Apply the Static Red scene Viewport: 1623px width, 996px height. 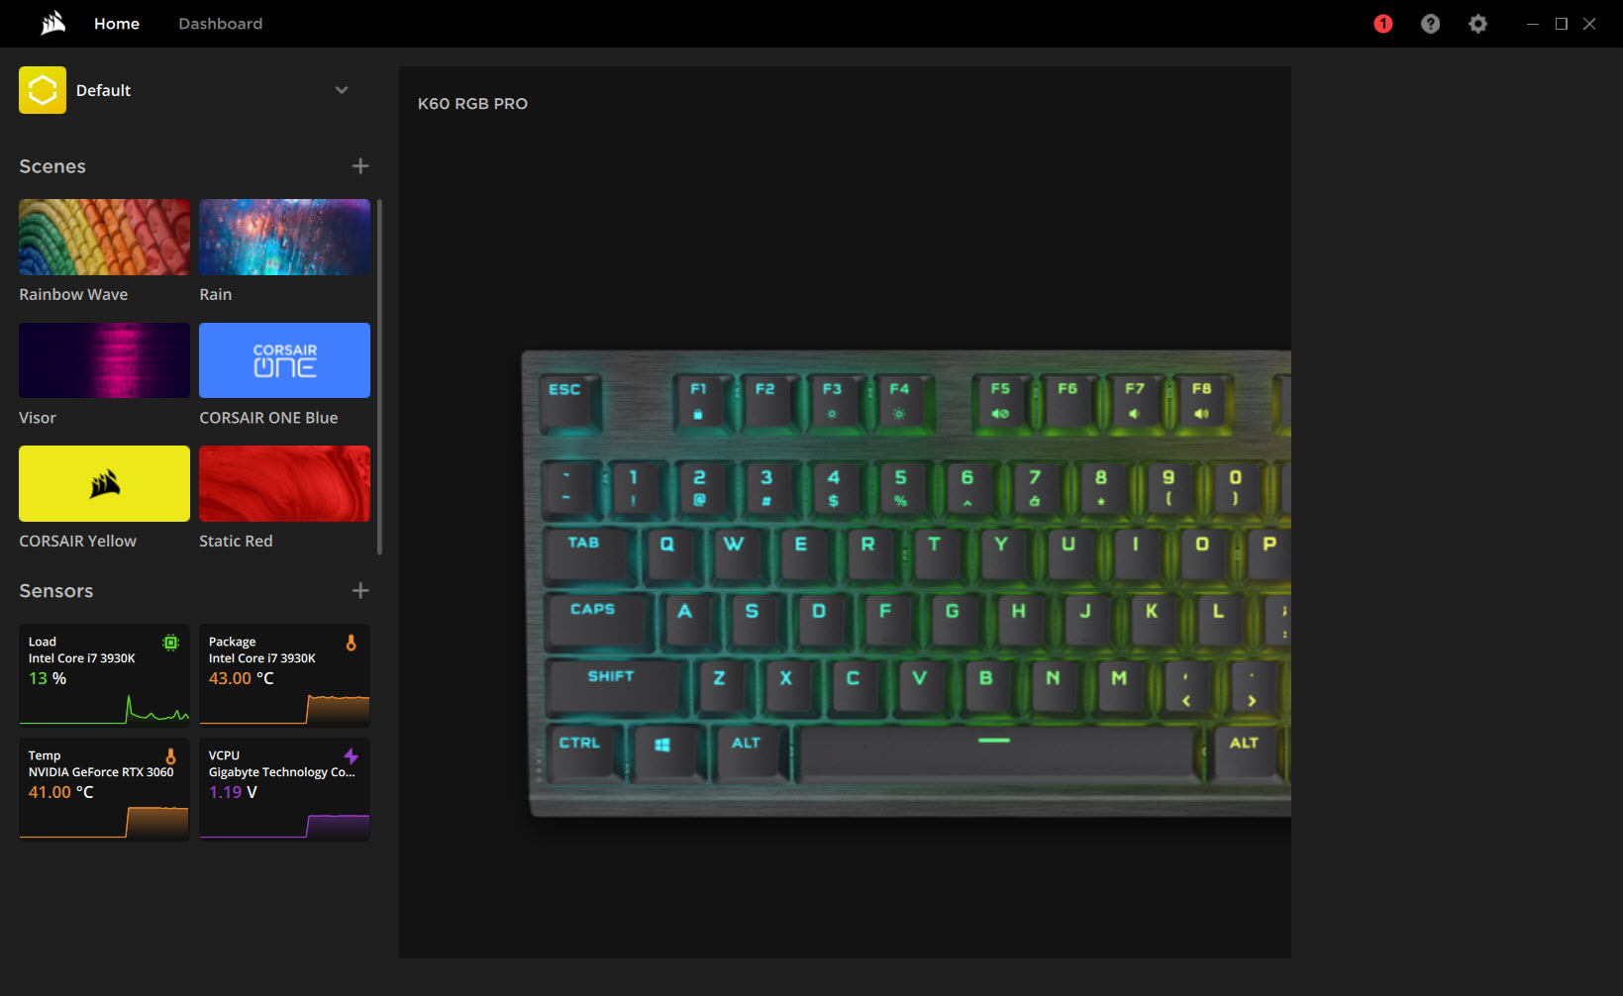(x=284, y=483)
